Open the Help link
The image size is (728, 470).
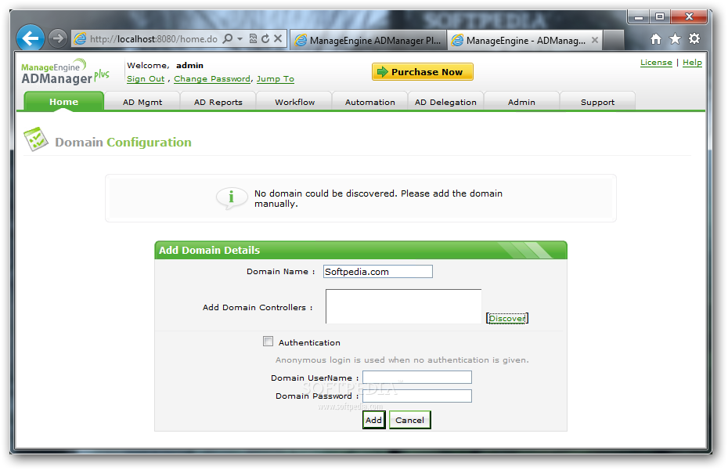(692, 63)
